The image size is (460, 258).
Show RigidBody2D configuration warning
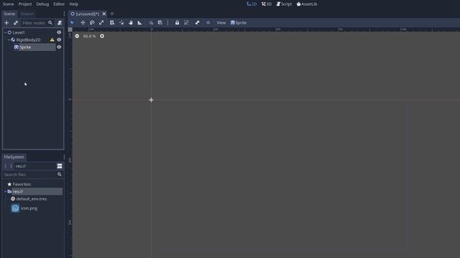click(x=52, y=40)
